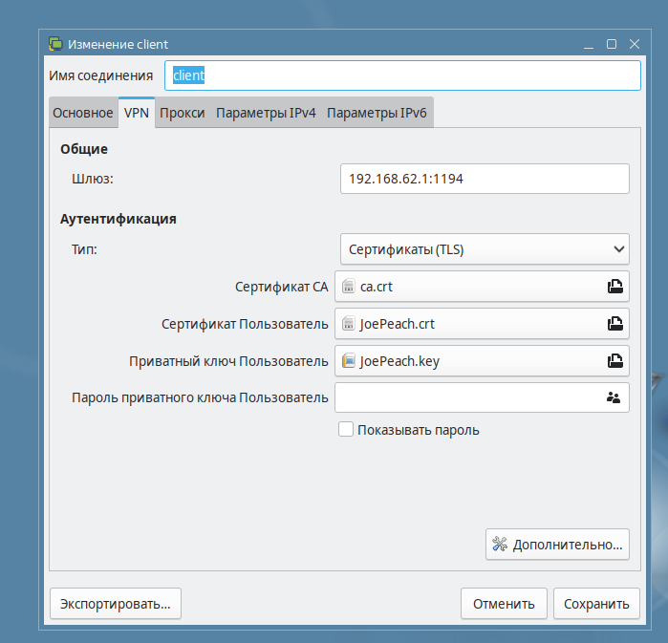Image resolution: width=668 pixels, height=643 pixels.
Task: Click the network connection icon in title bar
Action: (x=55, y=44)
